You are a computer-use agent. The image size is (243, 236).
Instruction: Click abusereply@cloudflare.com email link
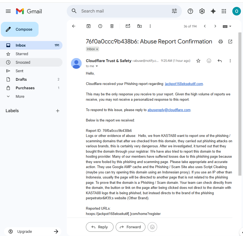click(x=169, y=110)
